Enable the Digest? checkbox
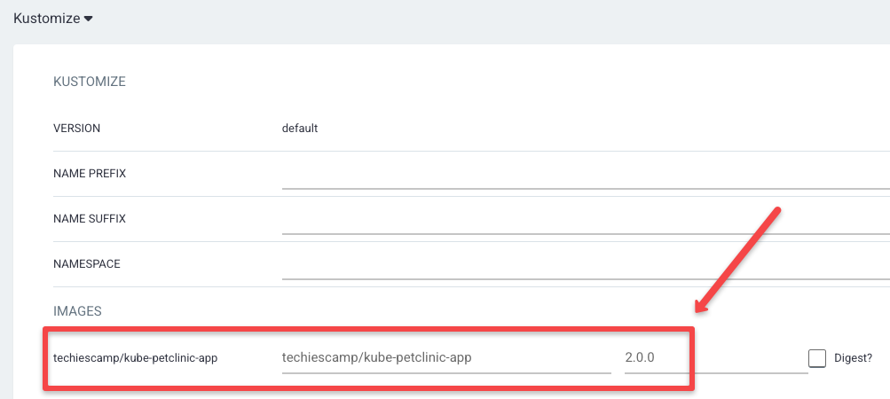The width and height of the screenshot is (890, 399). tap(816, 358)
